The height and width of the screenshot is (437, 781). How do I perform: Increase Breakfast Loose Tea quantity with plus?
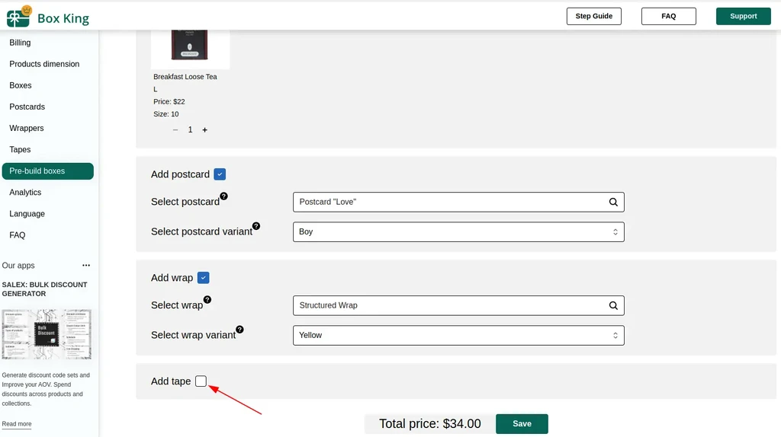tap(204, 129)
